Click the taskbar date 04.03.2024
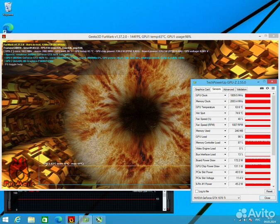Screen dimensions: 280x224 (x=270, y=222)
